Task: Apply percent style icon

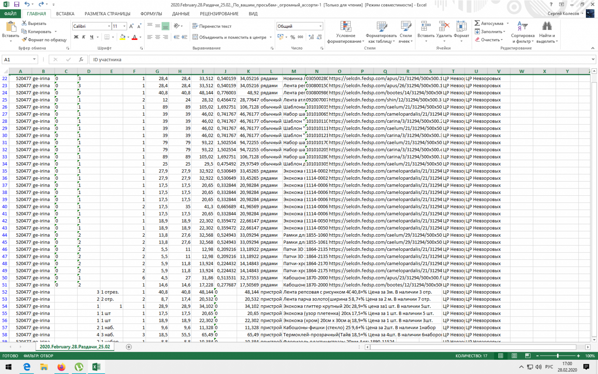Action: (293, 37)
